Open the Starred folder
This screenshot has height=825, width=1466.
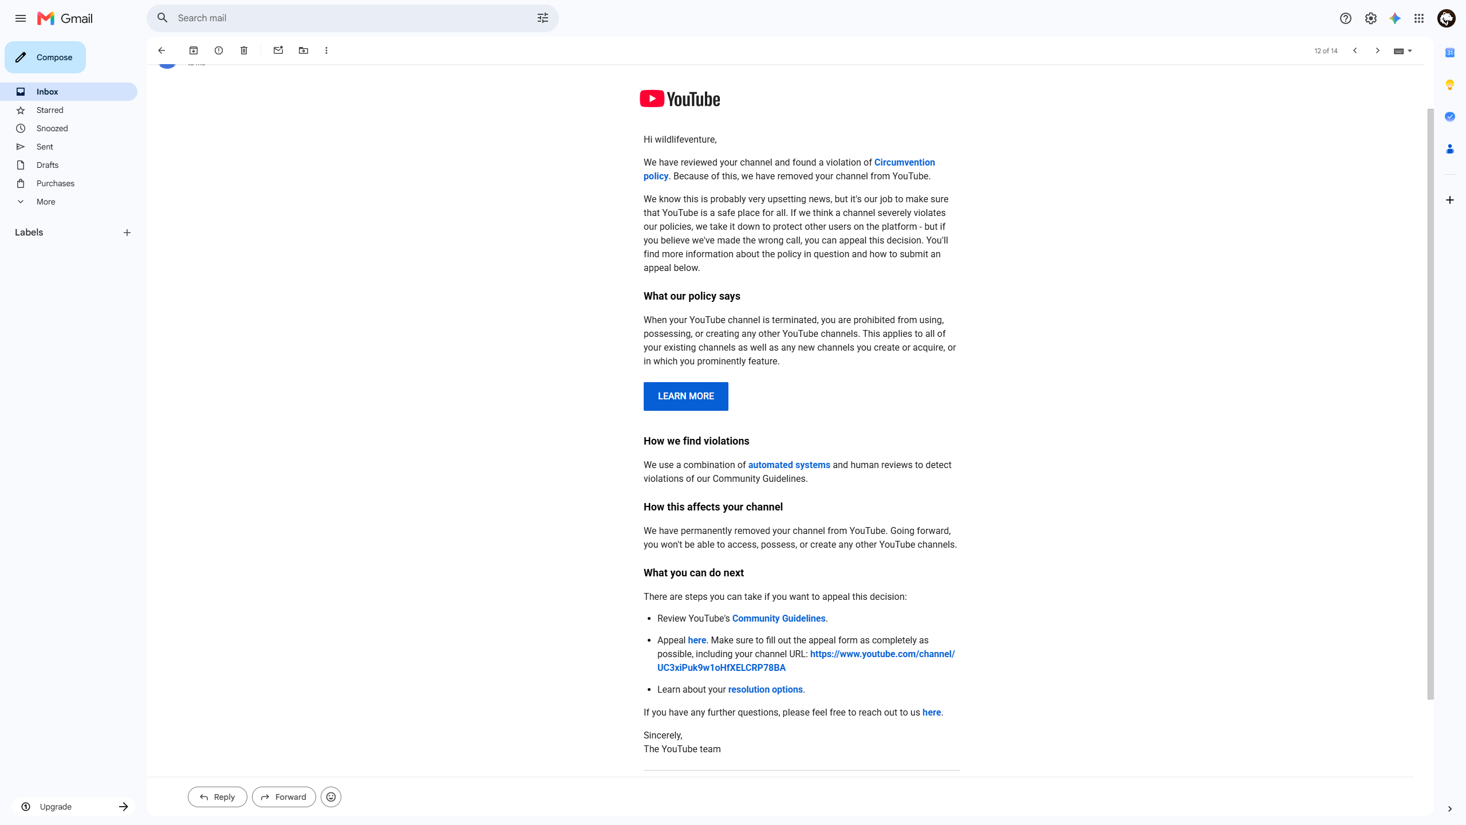(69, 110)
